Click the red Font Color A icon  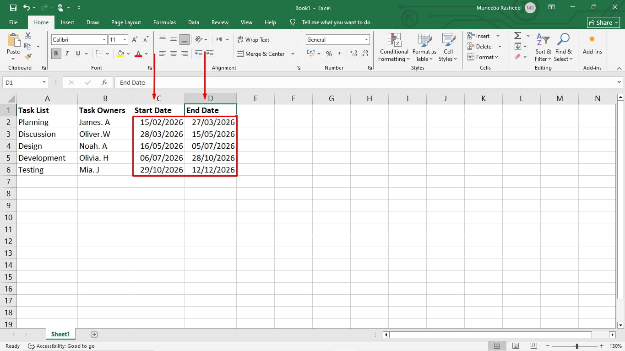[x=139, y=54]
